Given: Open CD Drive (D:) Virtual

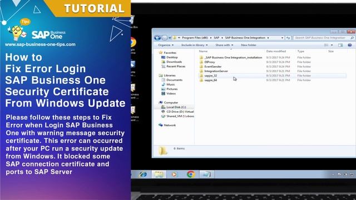Looking at the screenshot, I should [180, 112].
